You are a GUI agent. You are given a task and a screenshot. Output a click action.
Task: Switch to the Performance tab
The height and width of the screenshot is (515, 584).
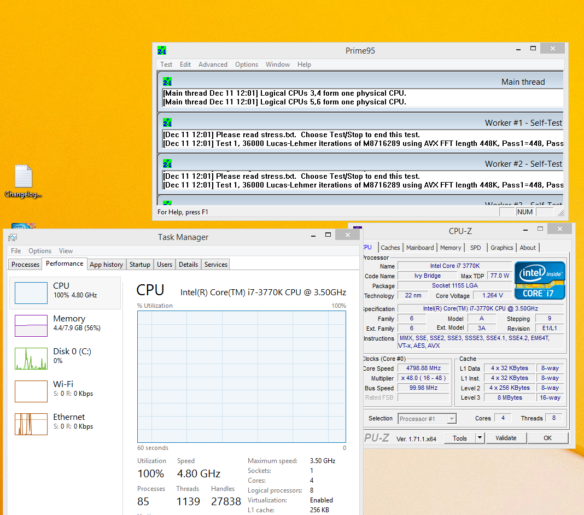click(65, 264)
